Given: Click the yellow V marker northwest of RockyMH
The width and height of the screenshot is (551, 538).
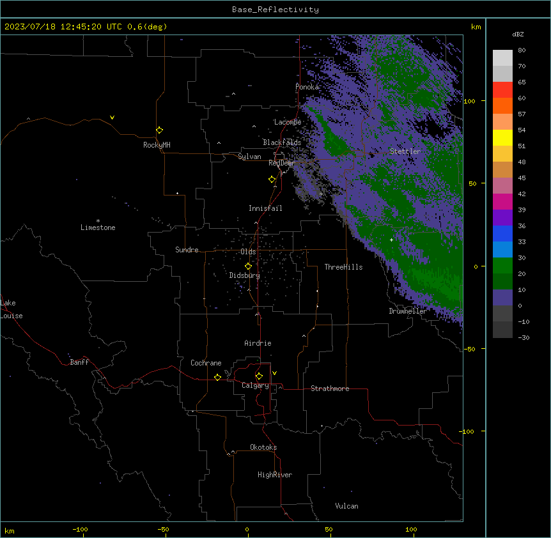Looking at the screenshot, I should pos(112,118).
